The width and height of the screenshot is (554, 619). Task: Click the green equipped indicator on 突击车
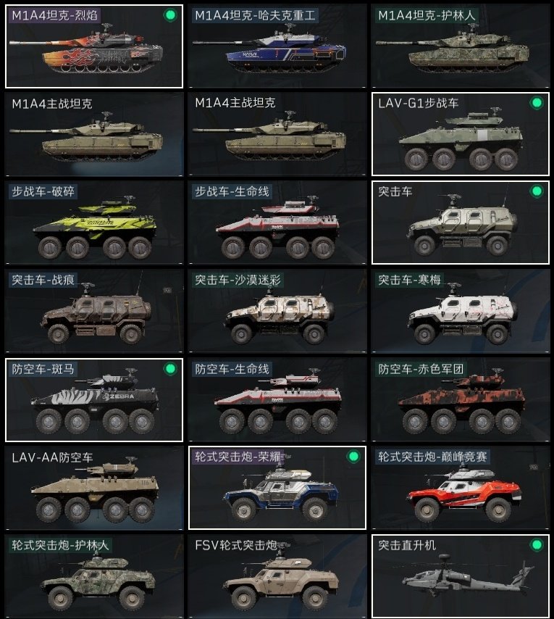pyautogui.click(x=536, y=191)
